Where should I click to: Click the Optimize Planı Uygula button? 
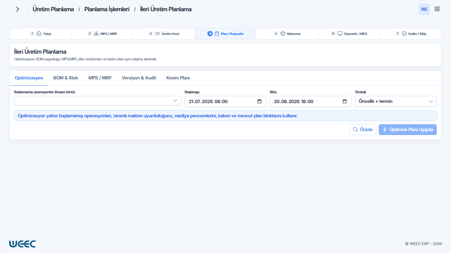pos(408,129)
